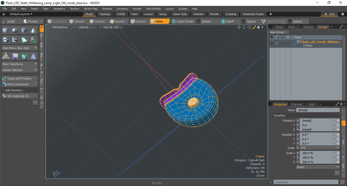Image resolution: width=347 pixels, height=186 pixels.
Task: Click the viewport maximize arrows icon
Action: coord(254,27)
